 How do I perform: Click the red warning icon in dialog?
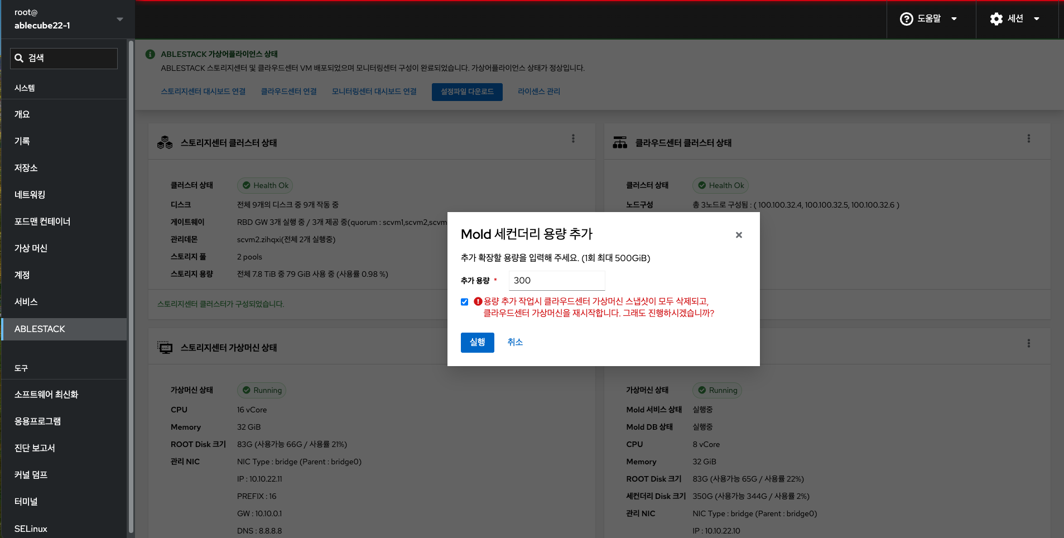[478, 301]
